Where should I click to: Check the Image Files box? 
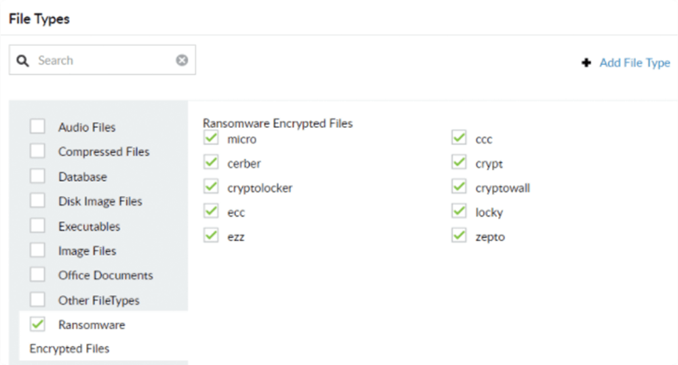[38, 250]
